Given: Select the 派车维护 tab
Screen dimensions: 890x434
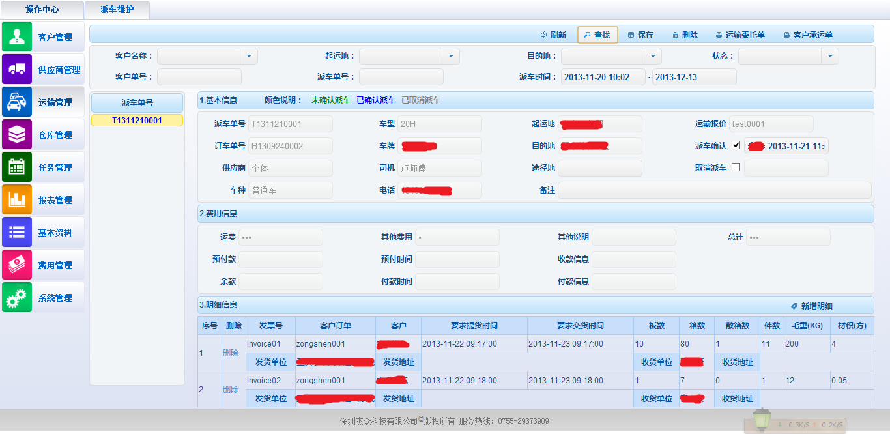Looking at the screenshot, I should tap(117, 10).
